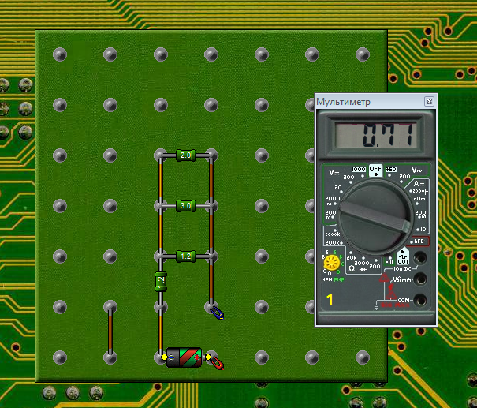
Task: Click the COM input jack
Action: [x=420, y=300]
